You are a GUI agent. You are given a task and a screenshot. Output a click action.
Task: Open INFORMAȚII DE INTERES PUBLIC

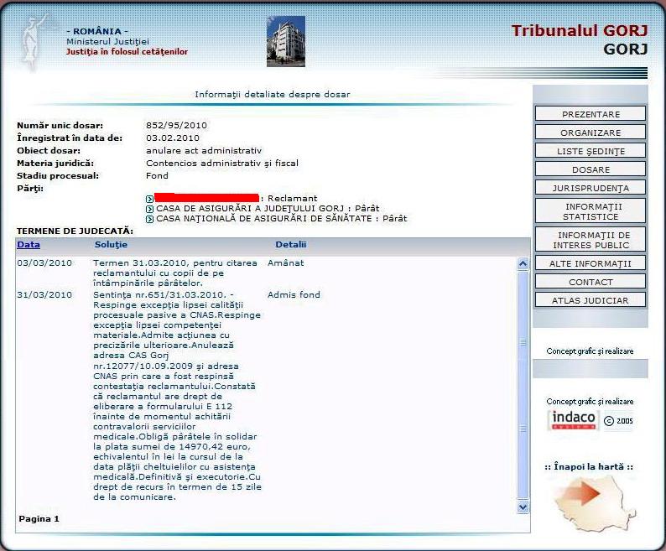click(x=591, y=240)
